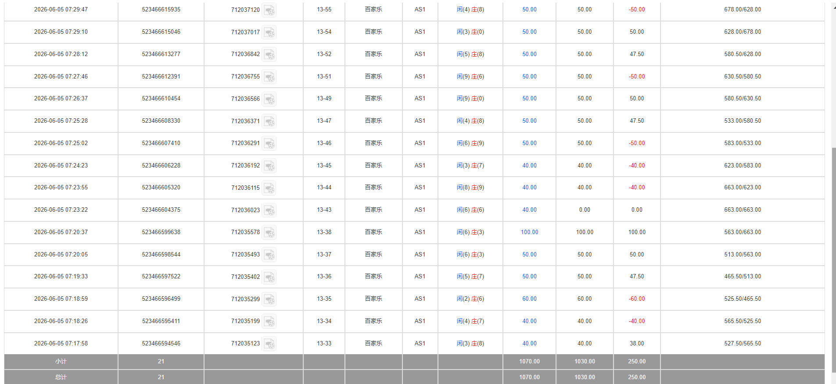The width and height of the screenshot is (836, 384).
Task: Select order number 523466608330
Action: click(x=161, y=121)
